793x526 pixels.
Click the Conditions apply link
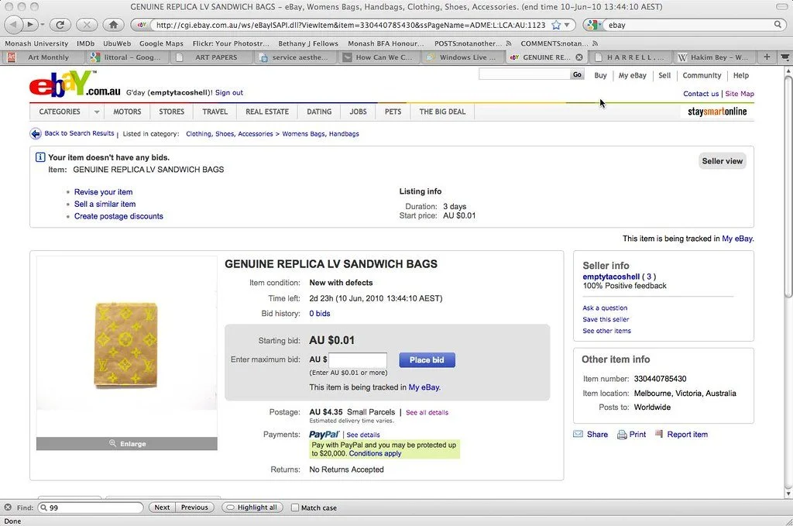[x=375, y=454]
